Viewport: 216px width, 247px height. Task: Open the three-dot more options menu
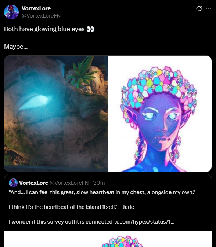point(208,8)
